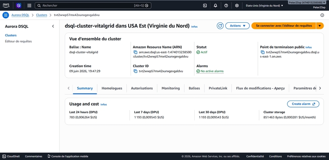Open the Amazon Q assistant icon

coord(19,5)
